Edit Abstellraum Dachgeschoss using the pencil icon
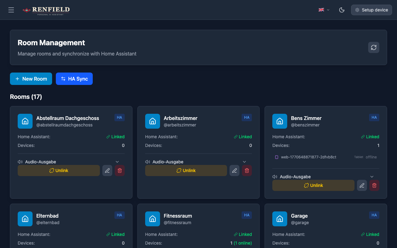The height and width of the screenshot is (248, 397). pos(107,170)
